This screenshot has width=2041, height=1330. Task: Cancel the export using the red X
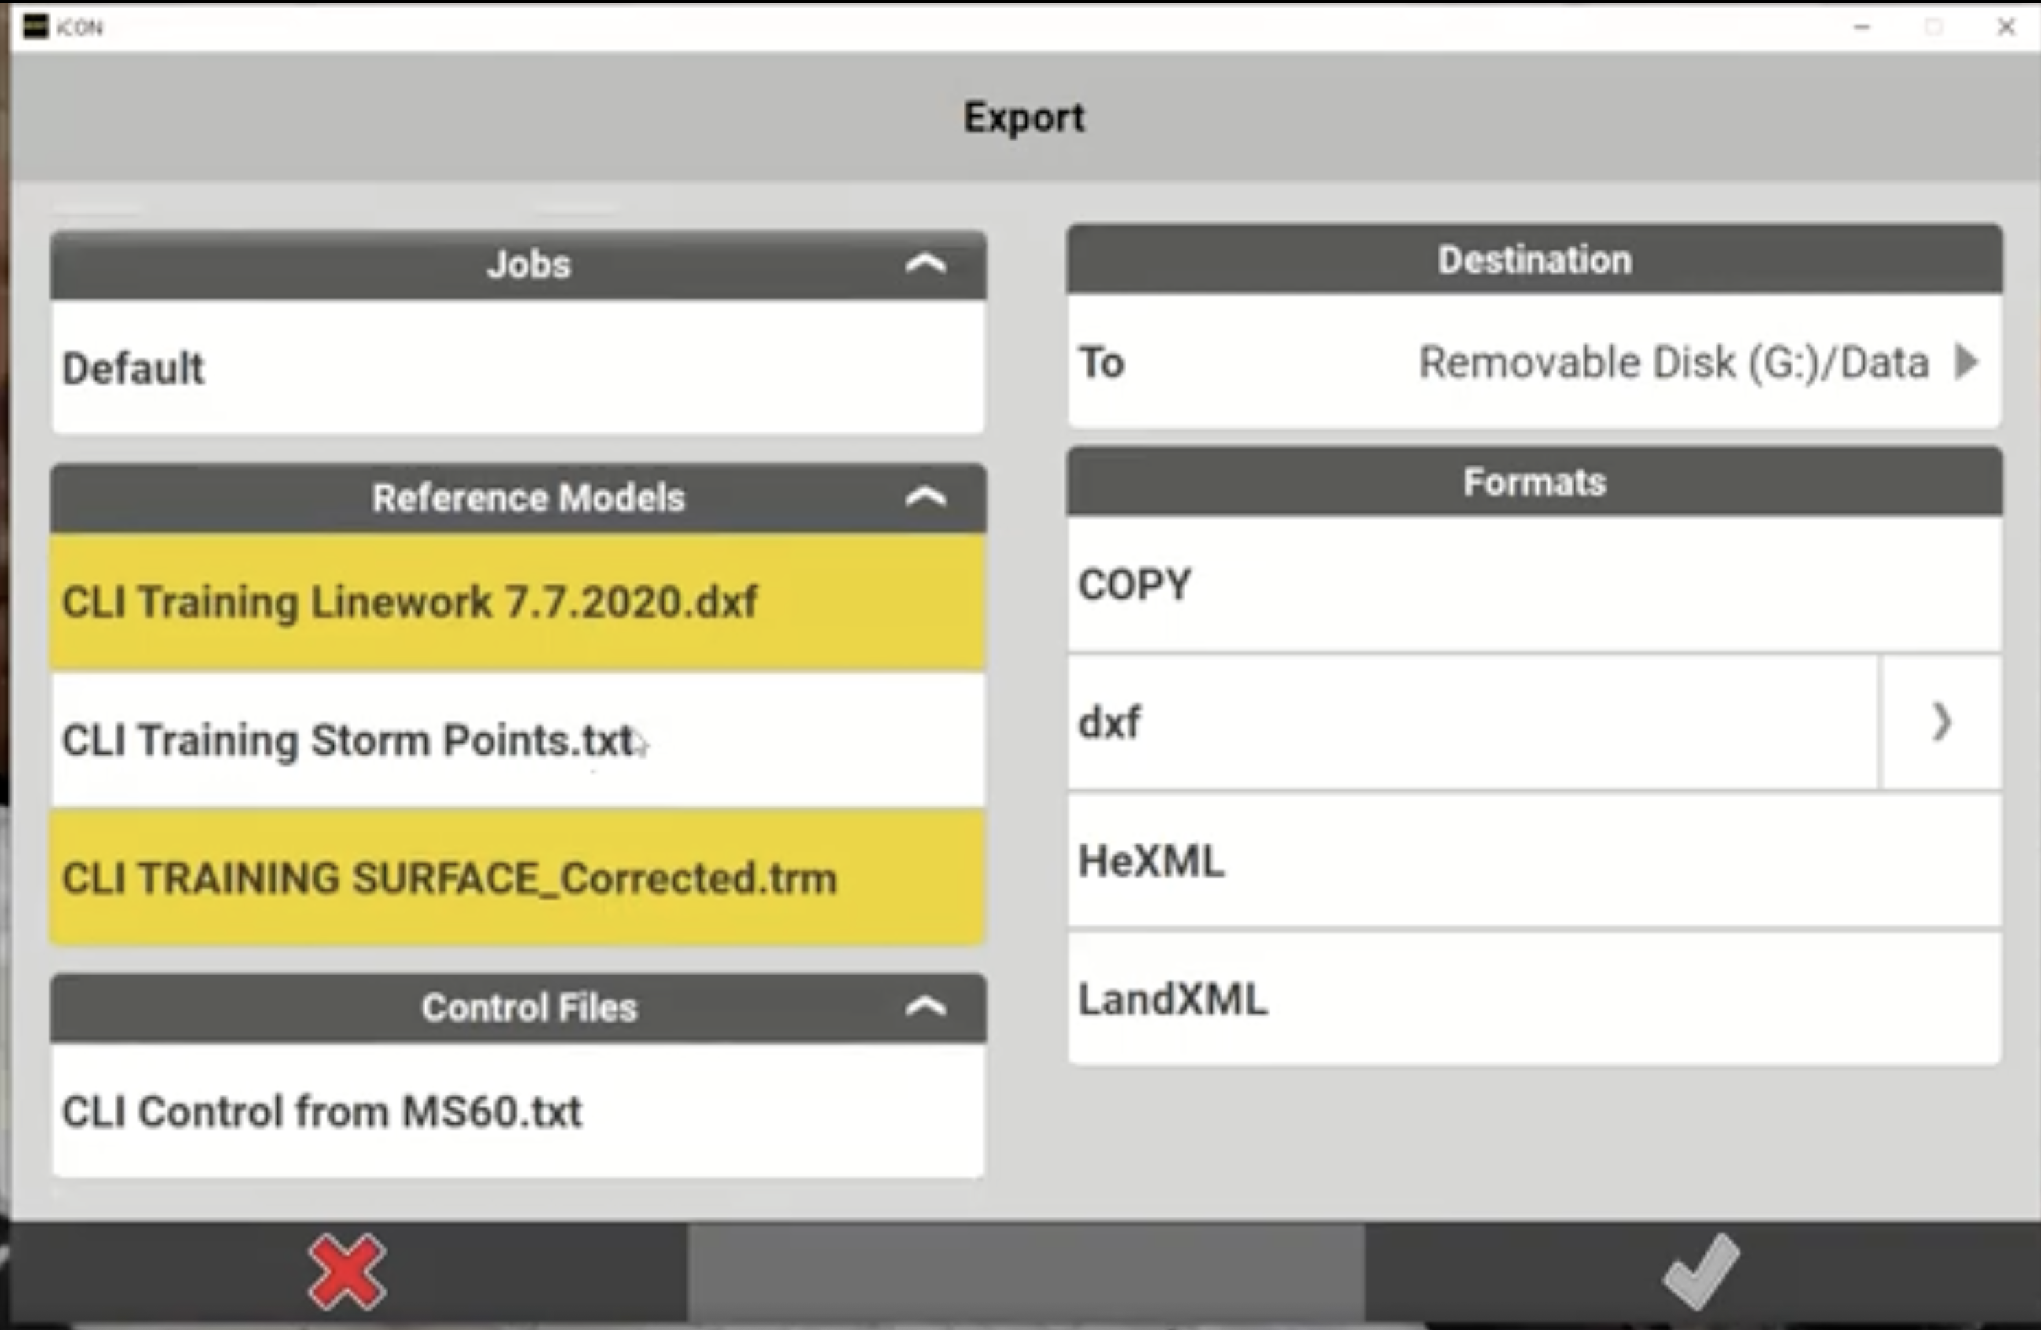(344, 1271)
